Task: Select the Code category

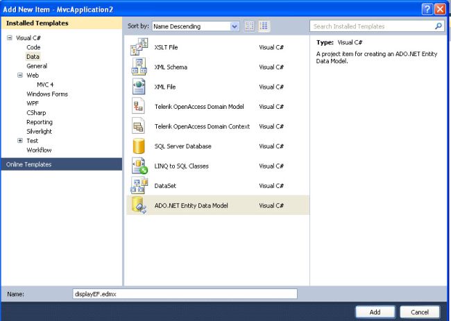Action: click(33, 47)
